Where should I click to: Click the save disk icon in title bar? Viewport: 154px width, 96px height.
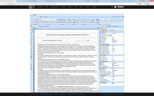point(35,15)
